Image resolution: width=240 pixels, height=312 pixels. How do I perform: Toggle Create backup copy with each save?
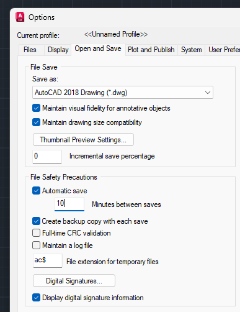coord(36,221)
